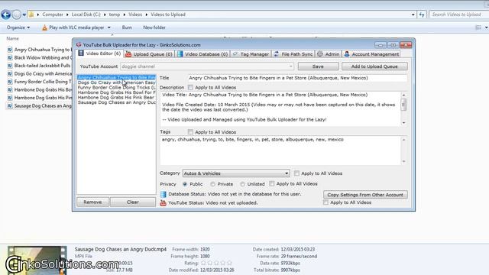489x275 pixels.
Task: Switch to File Path Sync tab
Action: 293,54
